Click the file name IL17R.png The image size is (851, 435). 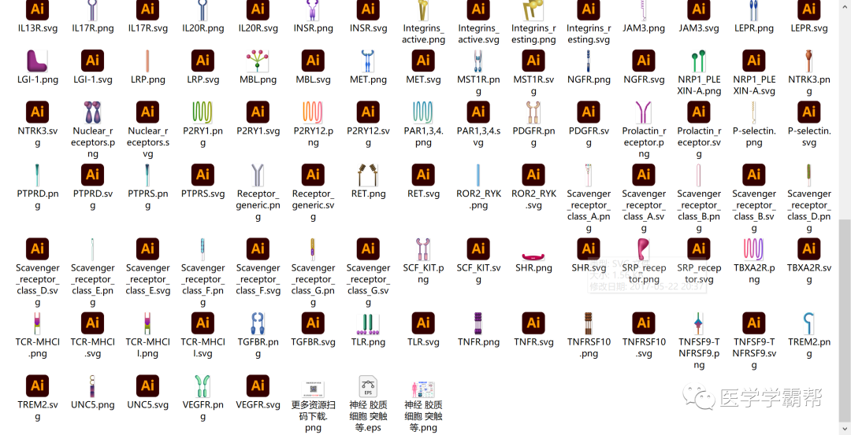[92, 28]
